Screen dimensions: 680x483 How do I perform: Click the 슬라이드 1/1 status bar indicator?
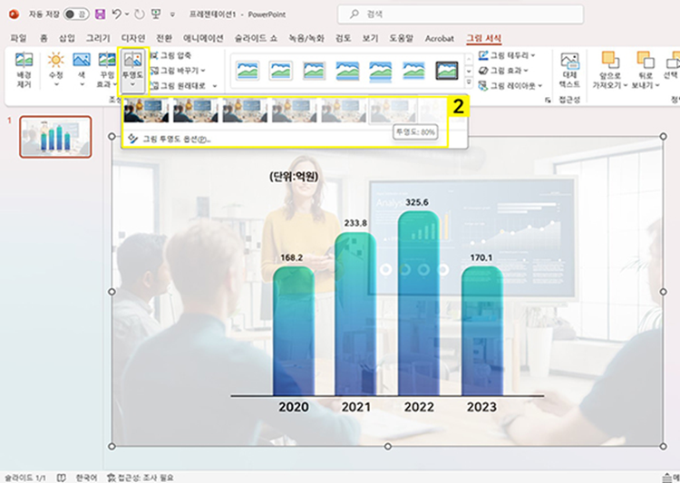pos(25,478)
